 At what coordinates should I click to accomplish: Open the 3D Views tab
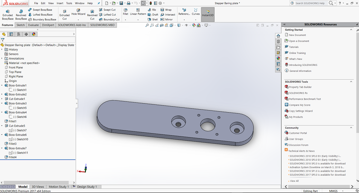pyautogui.click(x=38, y=187)
